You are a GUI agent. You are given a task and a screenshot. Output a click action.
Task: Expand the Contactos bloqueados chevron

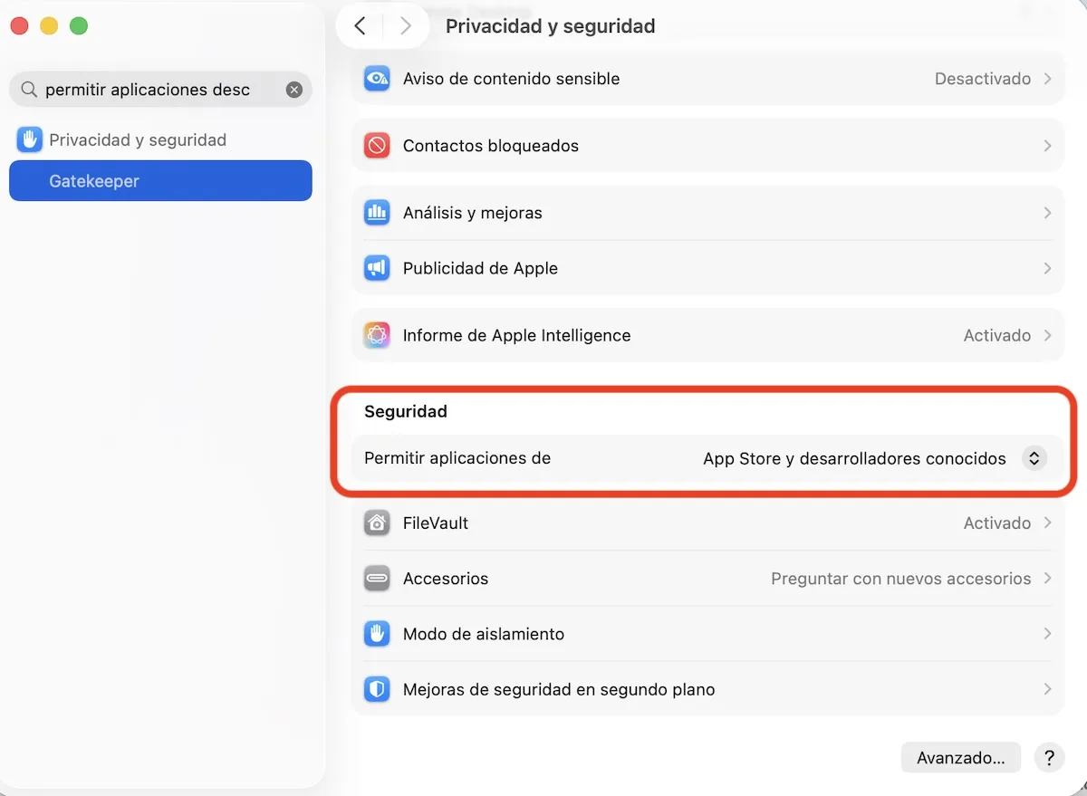tap(1047, 146)
